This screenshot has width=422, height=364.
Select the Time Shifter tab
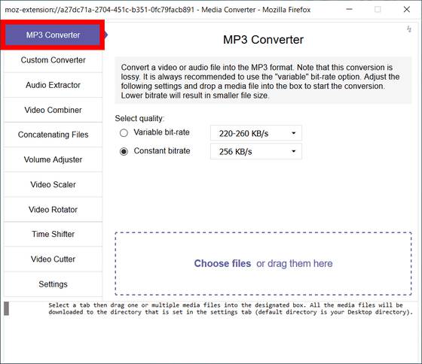[x=53, y=234]
